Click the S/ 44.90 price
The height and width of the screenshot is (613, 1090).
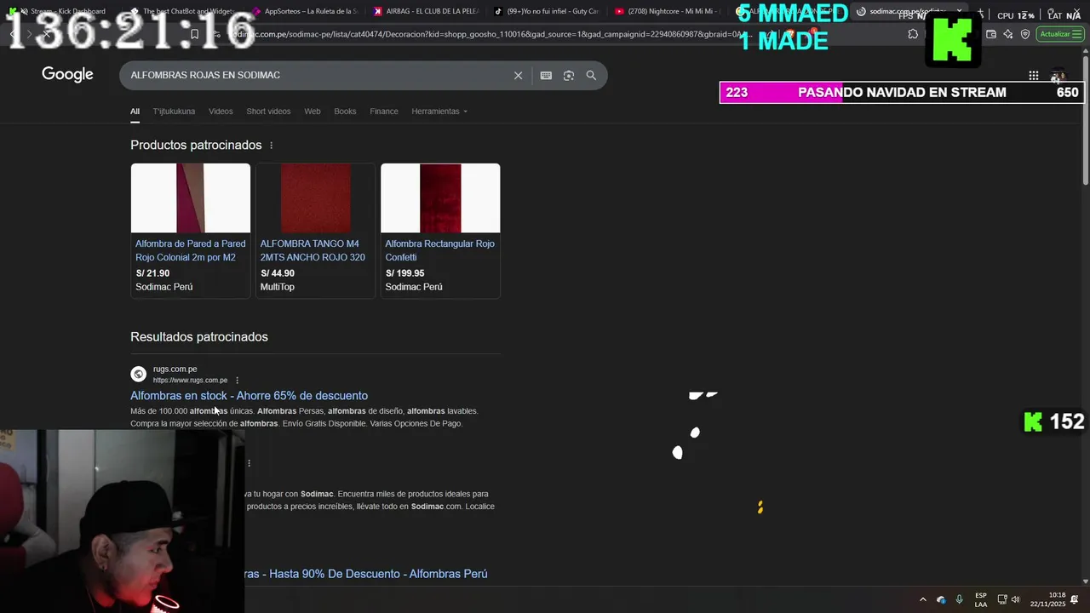[278, 273]
